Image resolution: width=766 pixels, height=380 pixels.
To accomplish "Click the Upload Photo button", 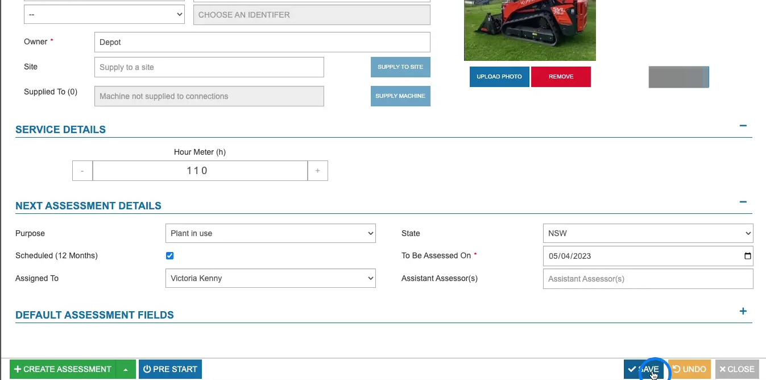I will [499, 77].
